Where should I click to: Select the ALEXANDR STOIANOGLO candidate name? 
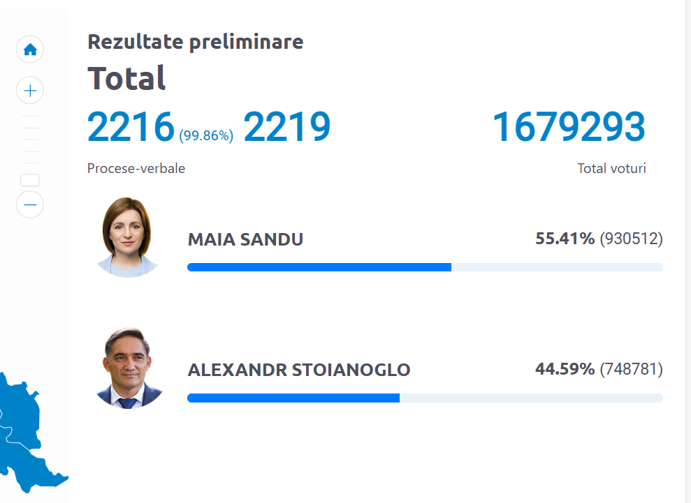pos(299,370)
